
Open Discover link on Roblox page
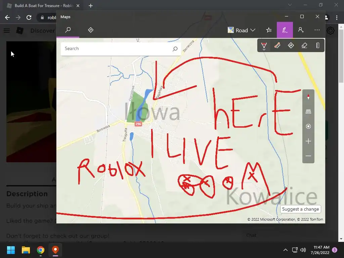click(43, 31)
